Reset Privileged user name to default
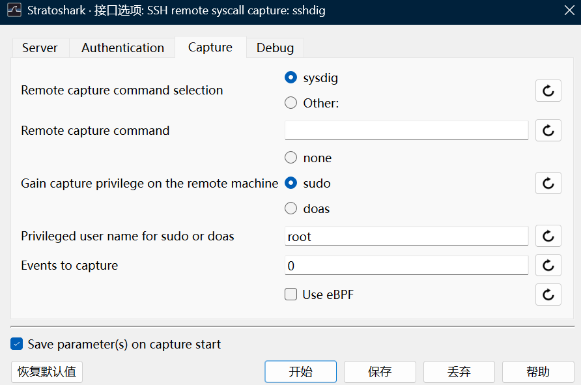The width and height of the screenshot is (581, 385). pos(548,236)
